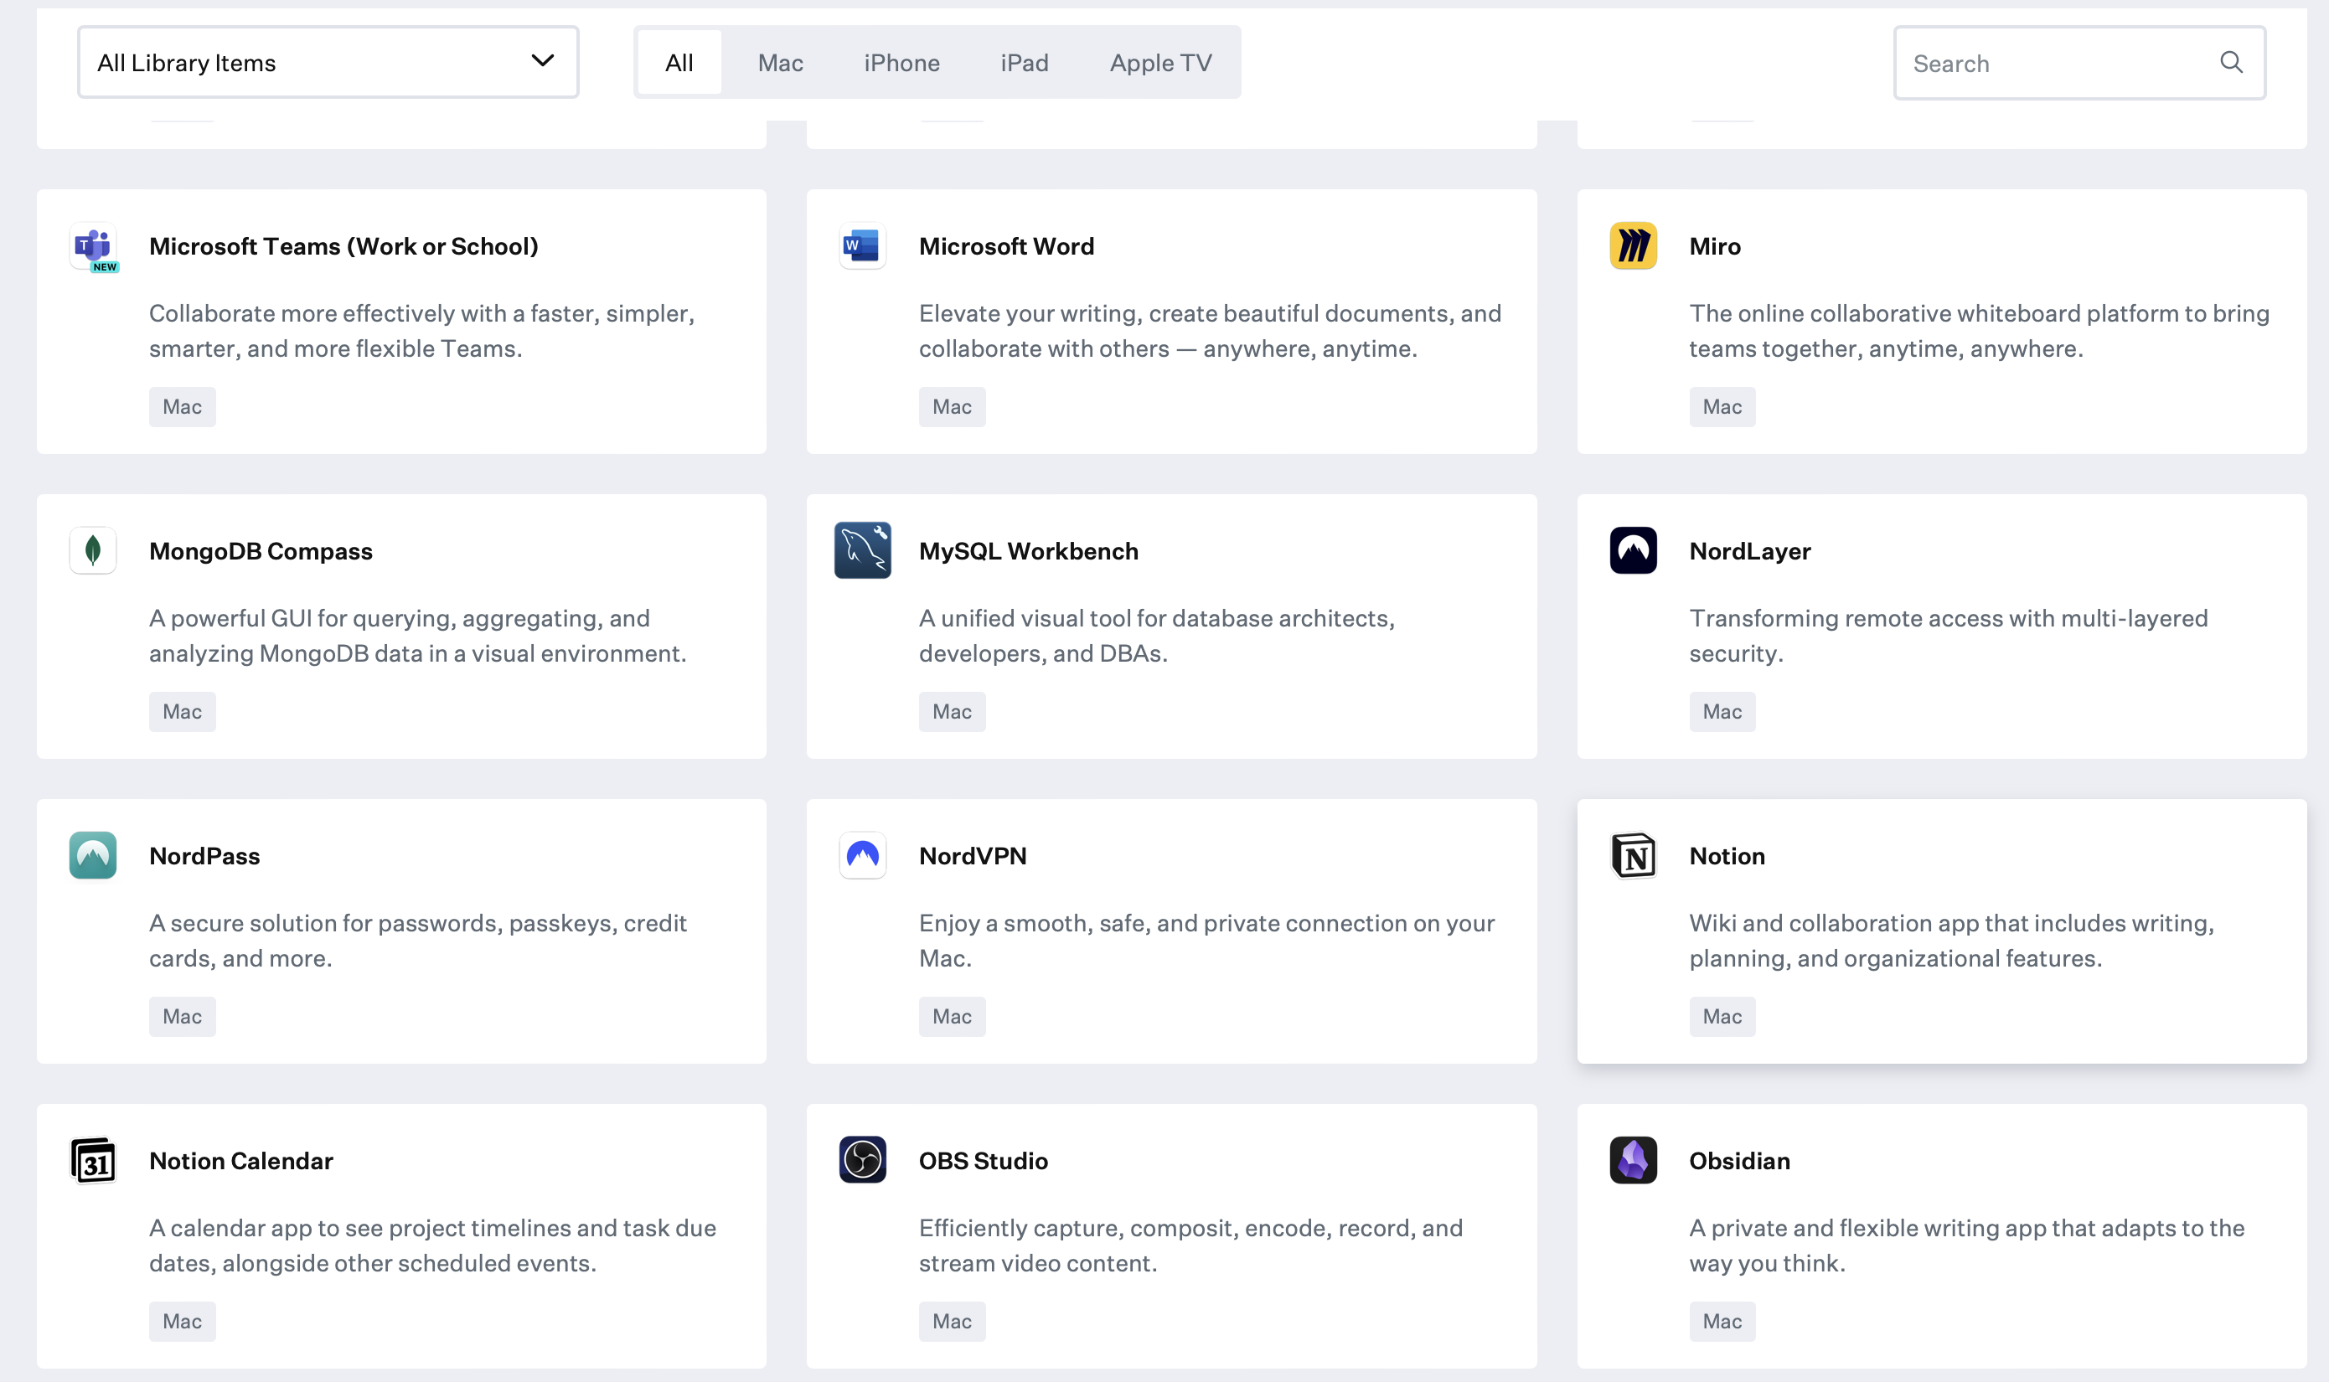This screenshot has height=1382, width=2329.
Task: Focus the Search input field
Action: click(x=2048, y=64)
